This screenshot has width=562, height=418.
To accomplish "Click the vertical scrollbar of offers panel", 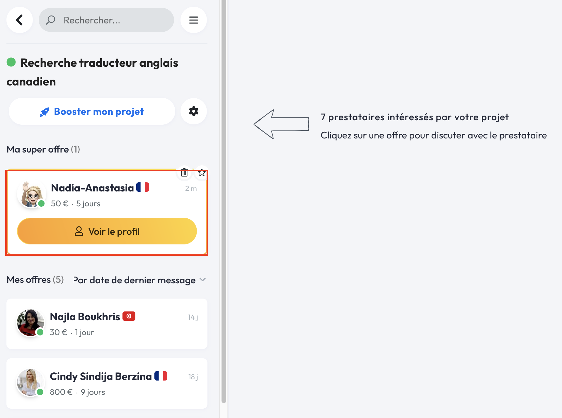I will 224,205.
